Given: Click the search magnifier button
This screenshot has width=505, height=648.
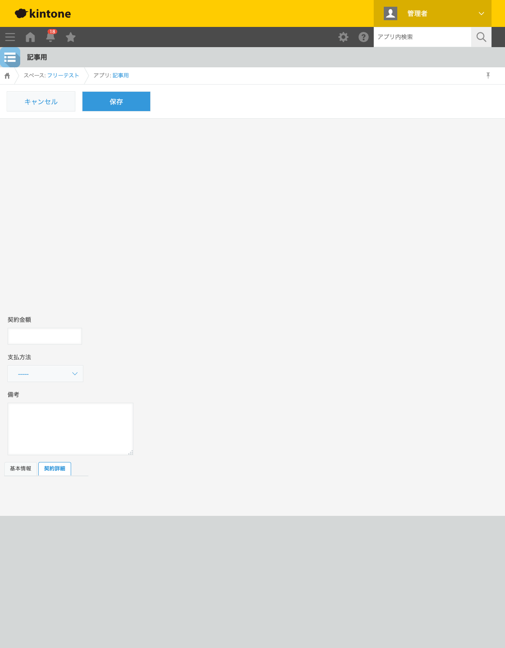Looking at the screenshot, I should point(481,37).
